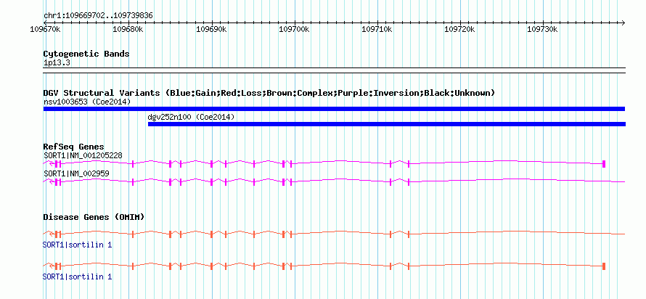The width and height of the screenshot is (646, 299).
Task: Click the 109690k ruler tick label
Action: pos(211,30)
